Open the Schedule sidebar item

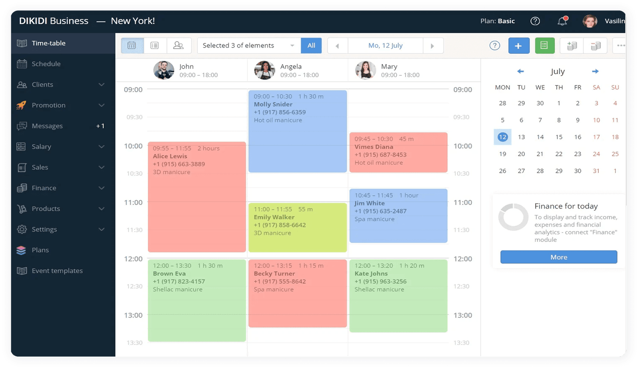(63, 64)
